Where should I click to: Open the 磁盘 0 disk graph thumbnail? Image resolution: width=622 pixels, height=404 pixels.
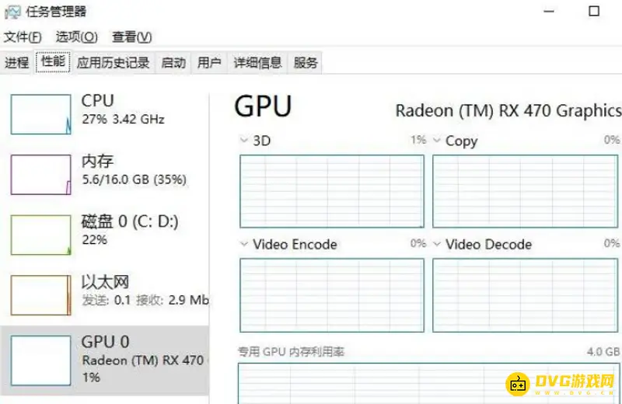[x=40, y=235]
